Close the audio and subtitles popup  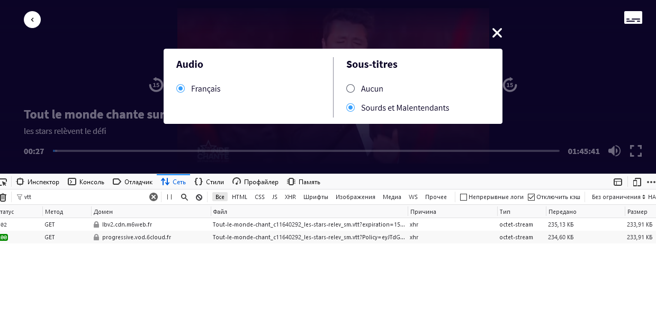(x=497, y=33)
